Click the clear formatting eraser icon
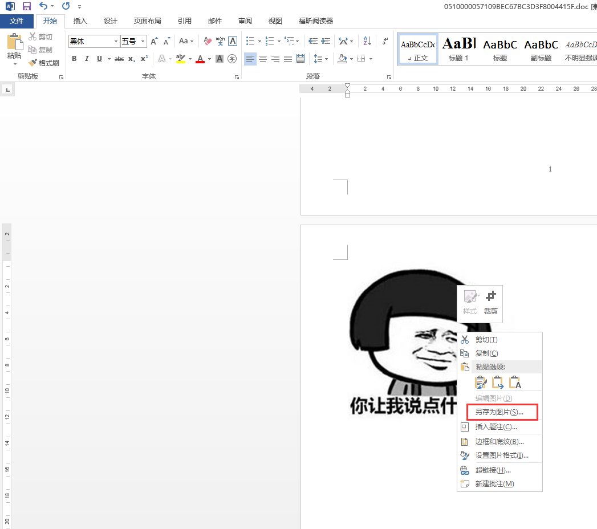The width and height of the screenshot is (597, 529). 207,41
